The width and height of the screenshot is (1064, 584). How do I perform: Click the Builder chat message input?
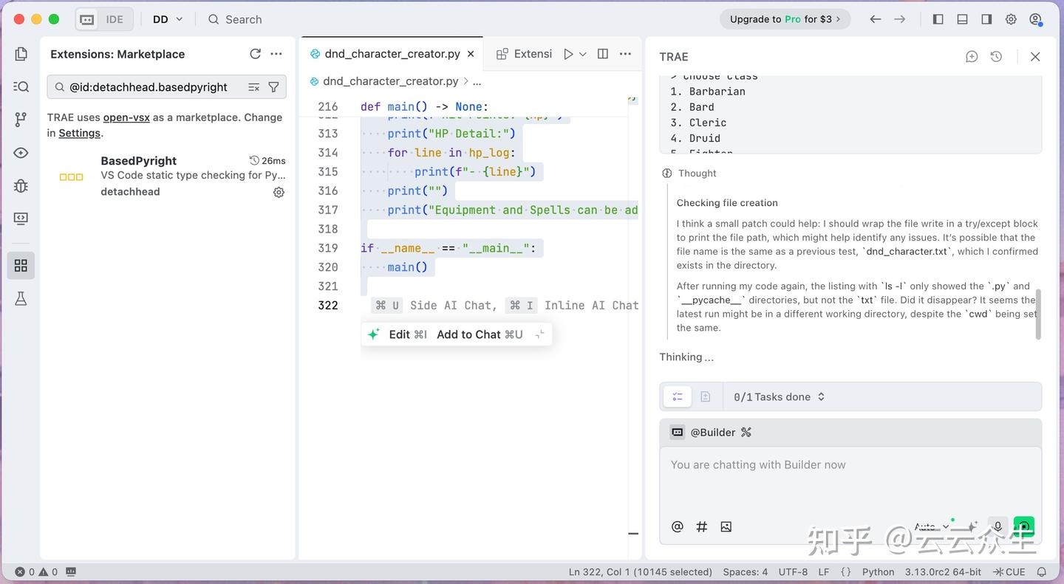coord(850,480)
